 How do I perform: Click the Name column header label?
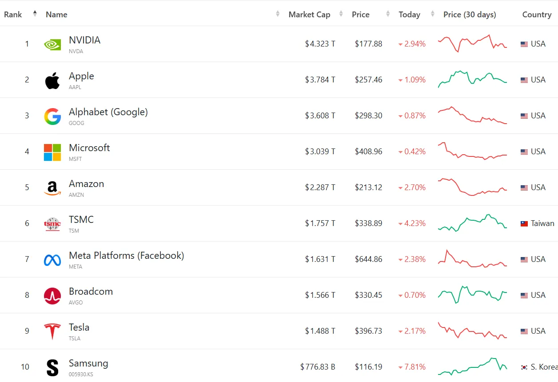[56, 15]
